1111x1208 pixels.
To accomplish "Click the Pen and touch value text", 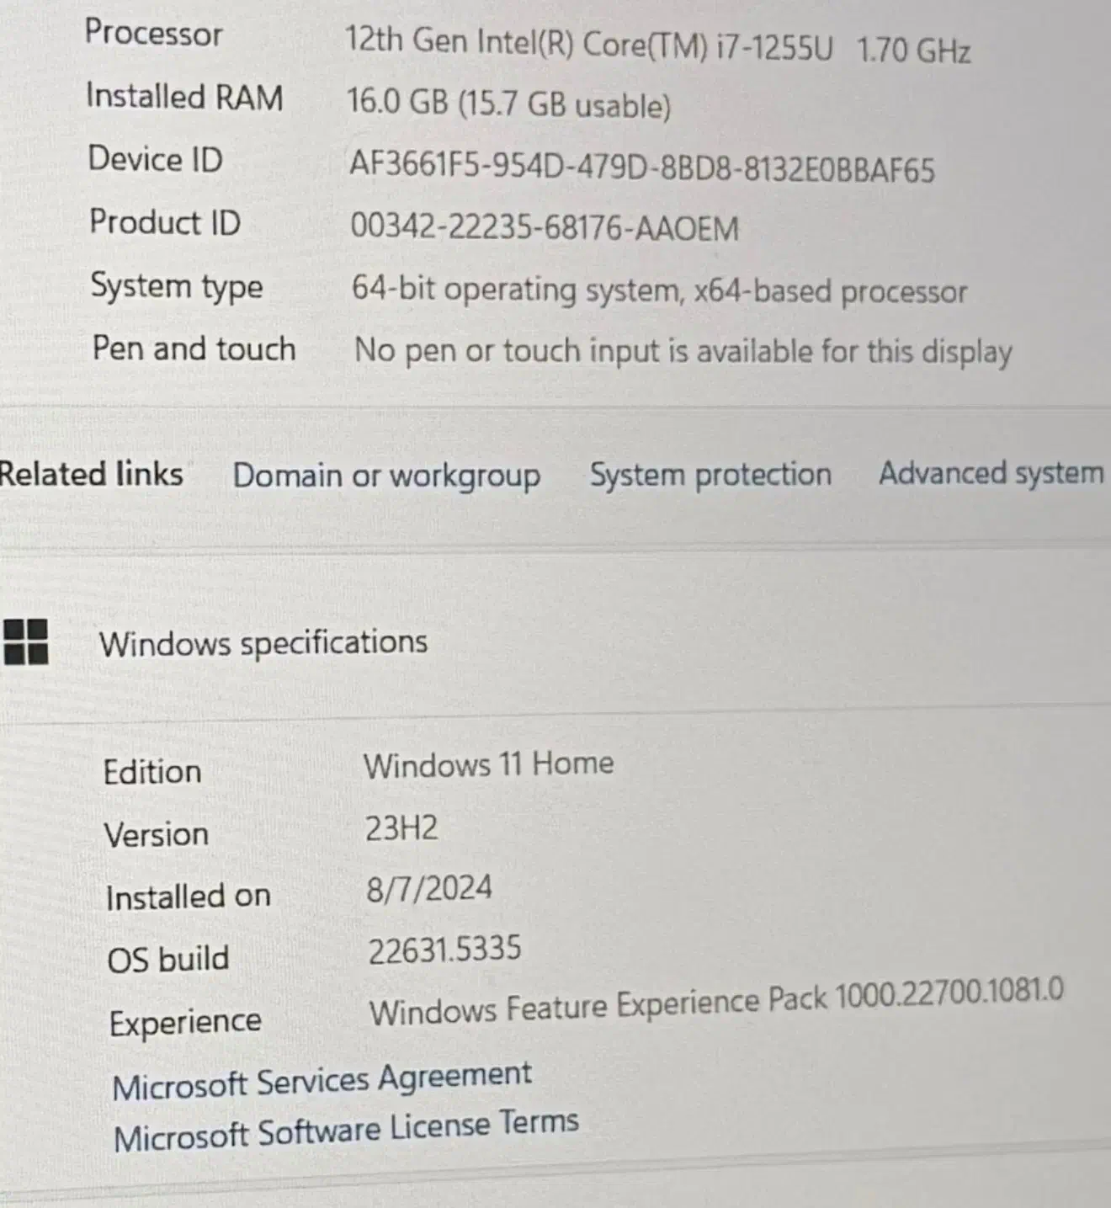I will (683, 351).
